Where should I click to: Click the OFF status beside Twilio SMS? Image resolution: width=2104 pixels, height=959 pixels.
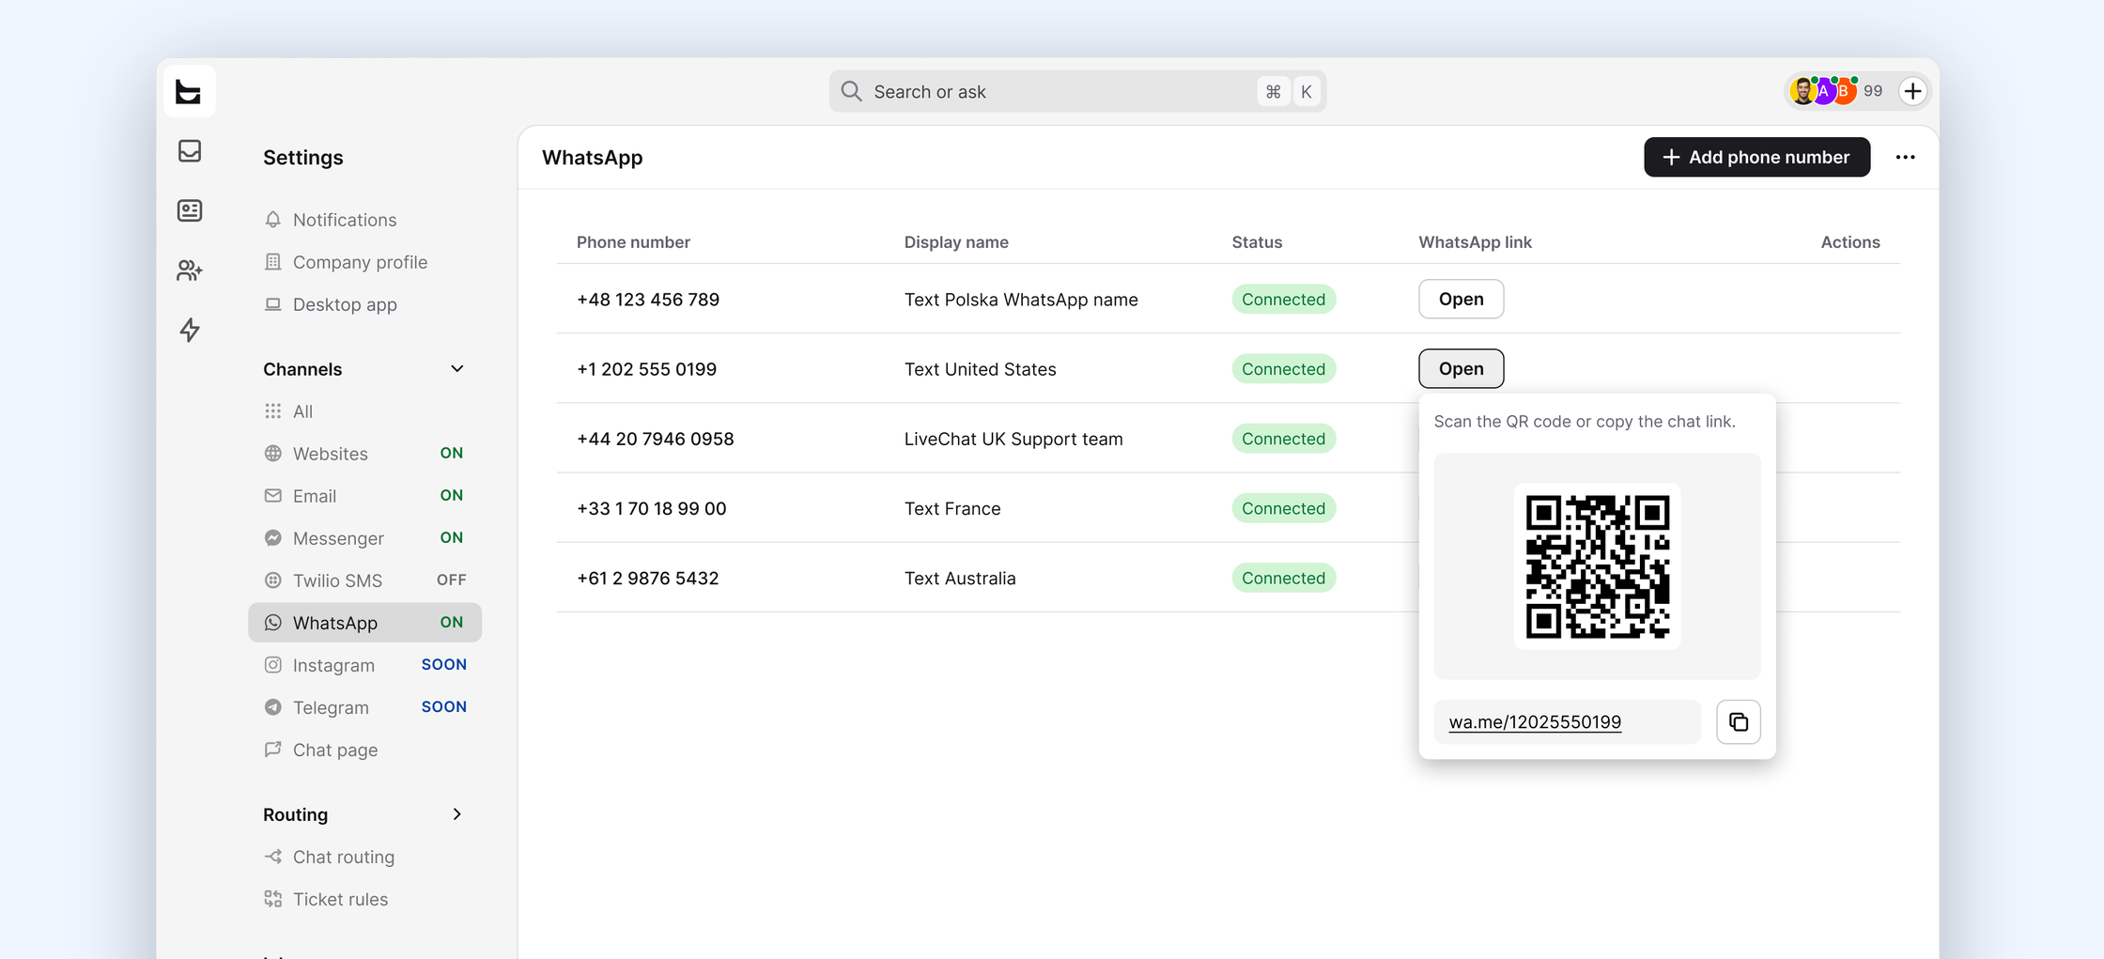tap(452, 580)
